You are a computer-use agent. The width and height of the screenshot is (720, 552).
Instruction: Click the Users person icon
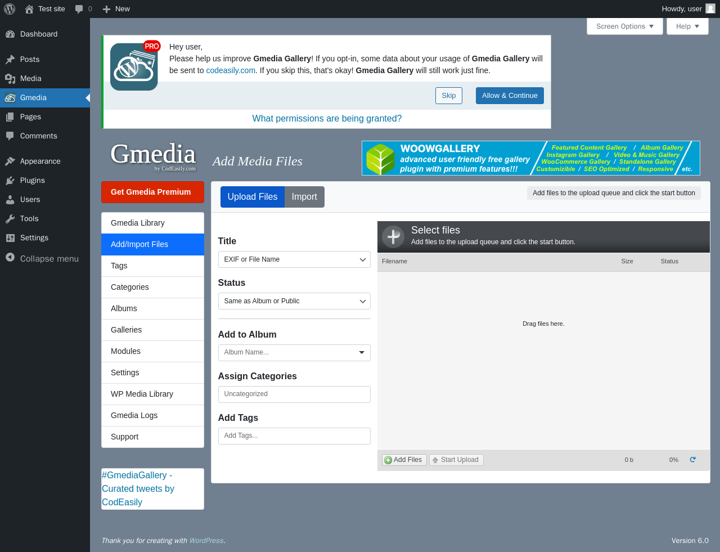coord(10,199)
